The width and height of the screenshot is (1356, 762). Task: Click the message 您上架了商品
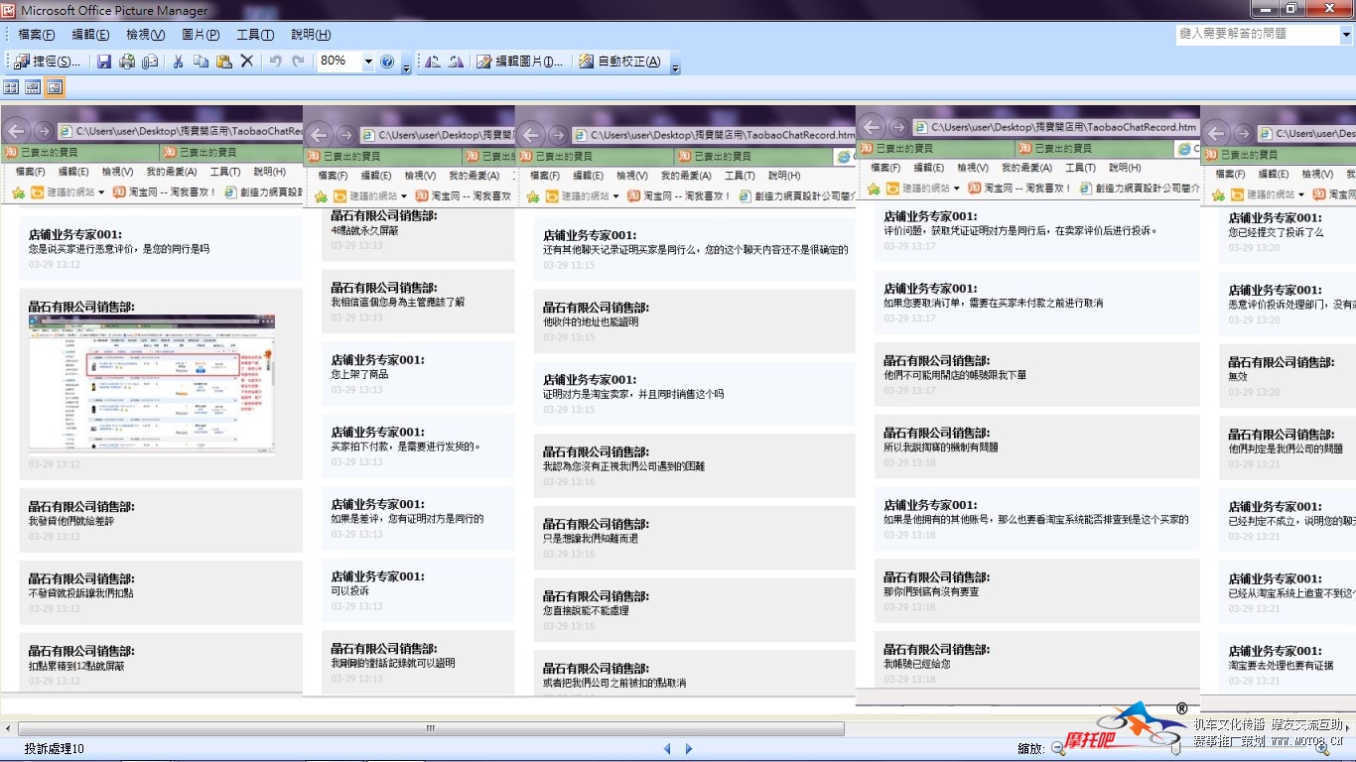point(359,374)
